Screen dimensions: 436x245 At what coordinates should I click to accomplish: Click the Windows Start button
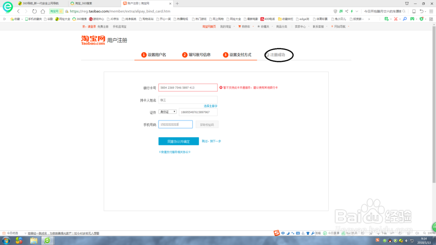point(6,241)
